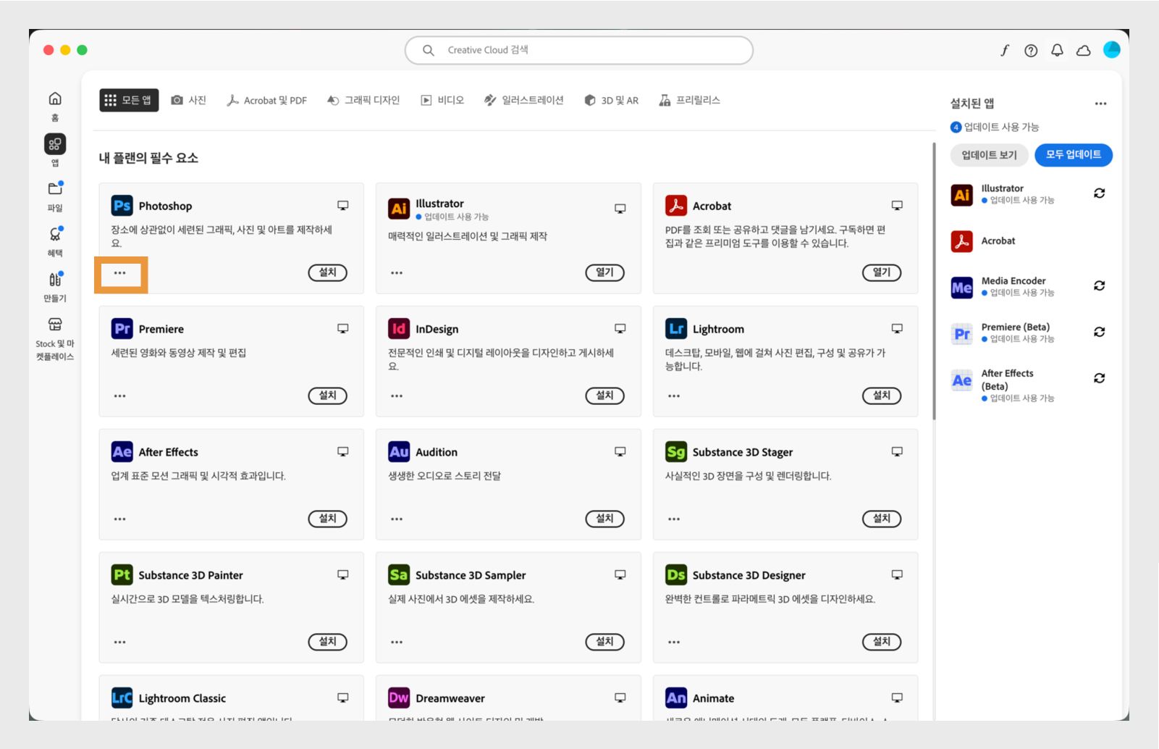Switch to the 일러스트레이션 tab

coord(524,100)
